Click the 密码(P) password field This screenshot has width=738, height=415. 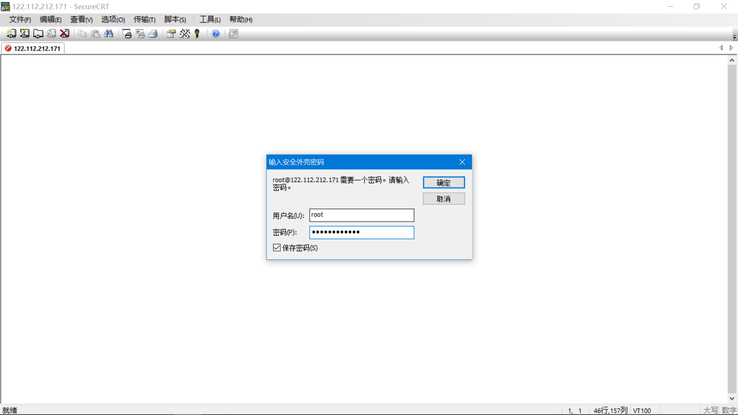(361, 232)
